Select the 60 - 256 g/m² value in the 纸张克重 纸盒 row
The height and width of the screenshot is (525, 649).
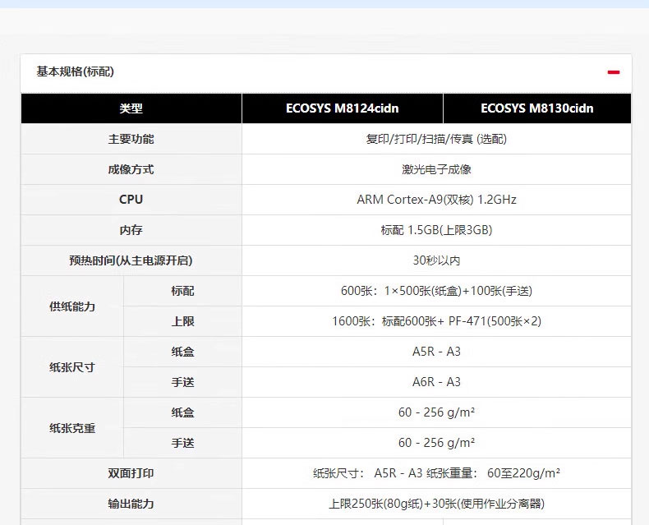tap(436, 412)
